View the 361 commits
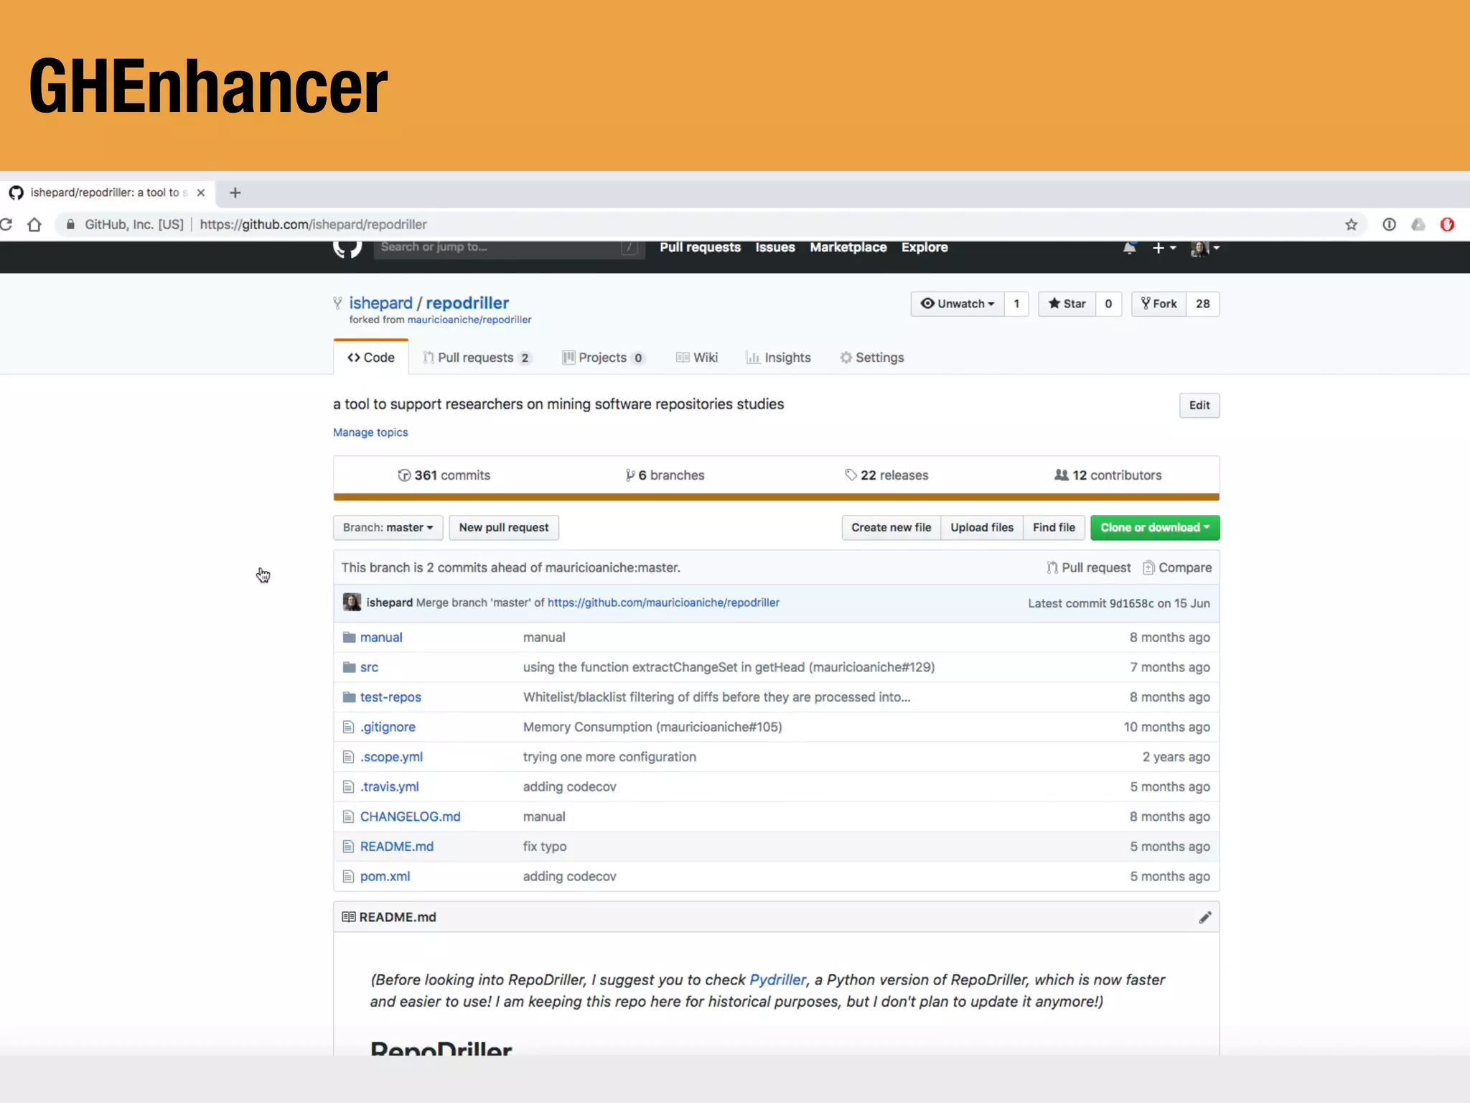 click(444, 475)
